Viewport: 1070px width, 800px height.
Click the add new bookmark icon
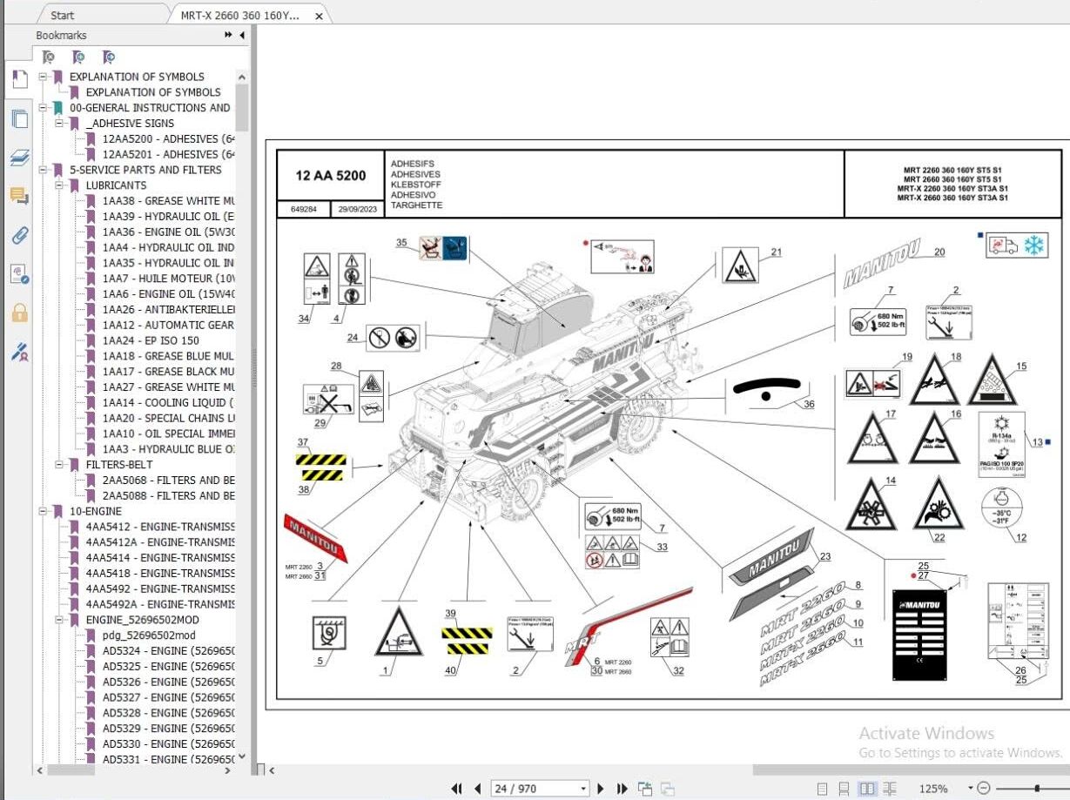[78, 57]
